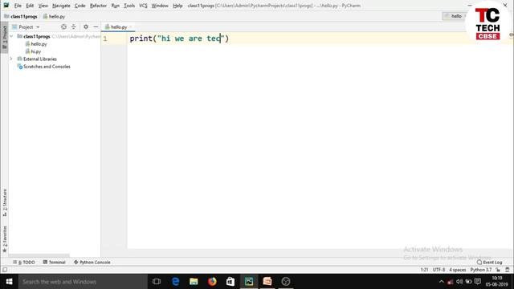Click the 4 spaces indent selector

click(457, 270)
